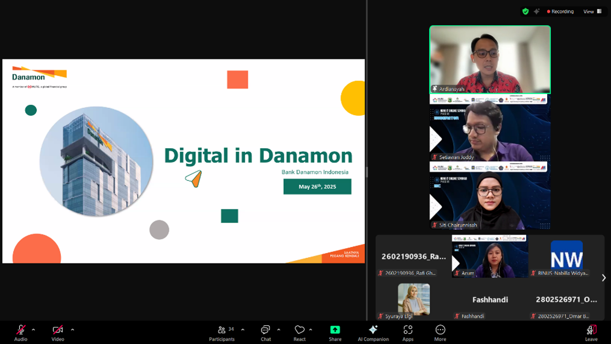Click the mic icon beside Ardiansyah's name
Screen dimensions: 611x344
434,89
